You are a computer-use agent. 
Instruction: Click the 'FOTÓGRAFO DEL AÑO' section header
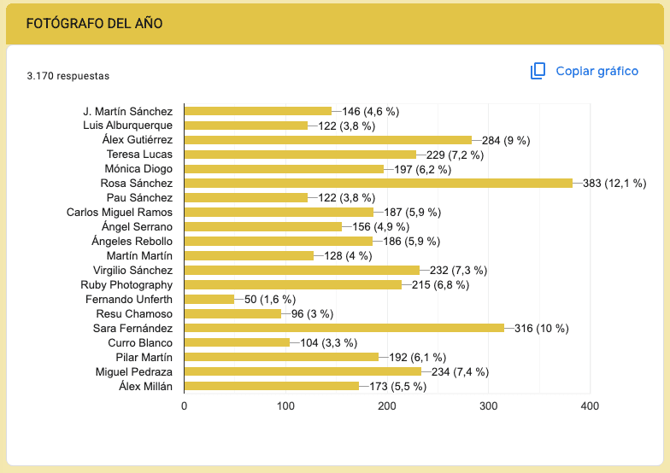click(x=95, y=23)
